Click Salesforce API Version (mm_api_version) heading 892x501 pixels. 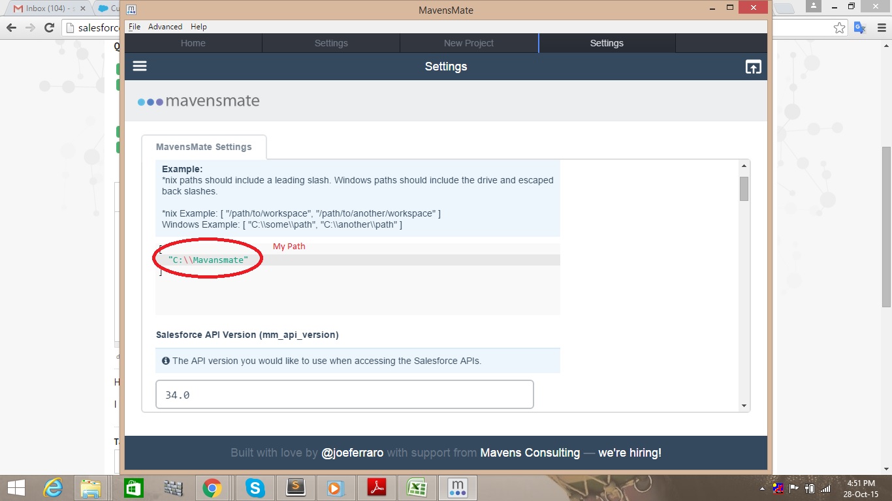pos(247,335)
